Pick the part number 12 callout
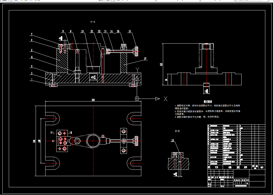Screen dimensions: 273x195 pyautogui.click(x=99, y=31)
